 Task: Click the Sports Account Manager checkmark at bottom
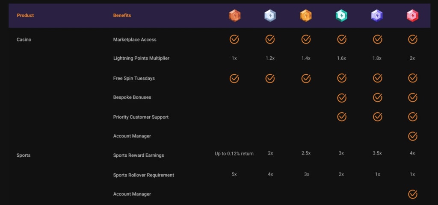413,194
